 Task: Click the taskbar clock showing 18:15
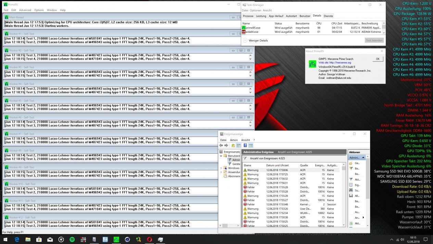point(413,240)
